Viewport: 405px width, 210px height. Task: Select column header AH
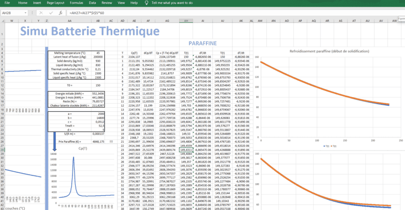coord(186,21)
